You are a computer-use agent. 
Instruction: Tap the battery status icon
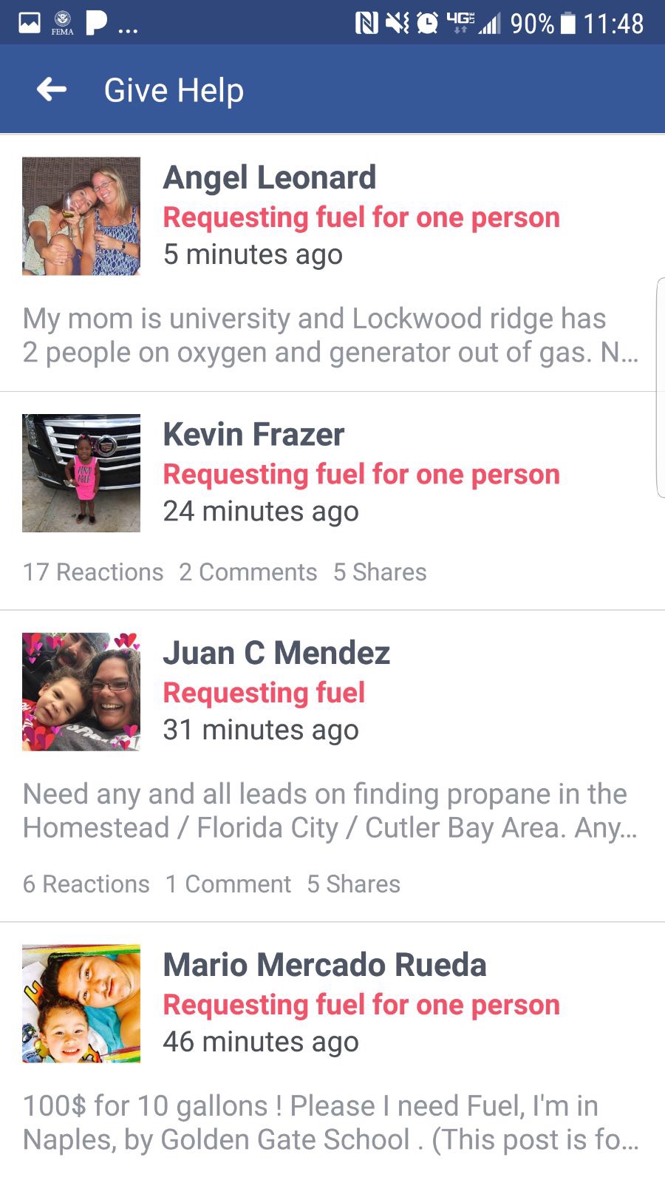(567, 23)
